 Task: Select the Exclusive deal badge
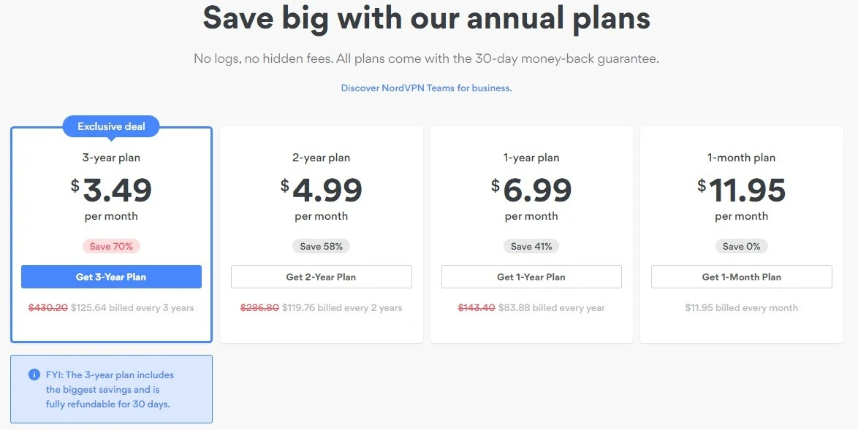(111, 127)
